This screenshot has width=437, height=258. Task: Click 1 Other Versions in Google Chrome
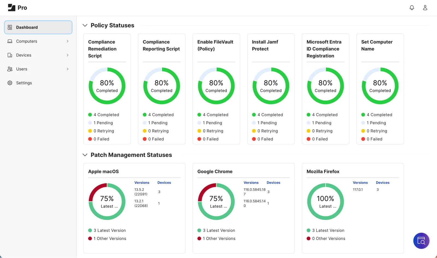coord(216,239)
